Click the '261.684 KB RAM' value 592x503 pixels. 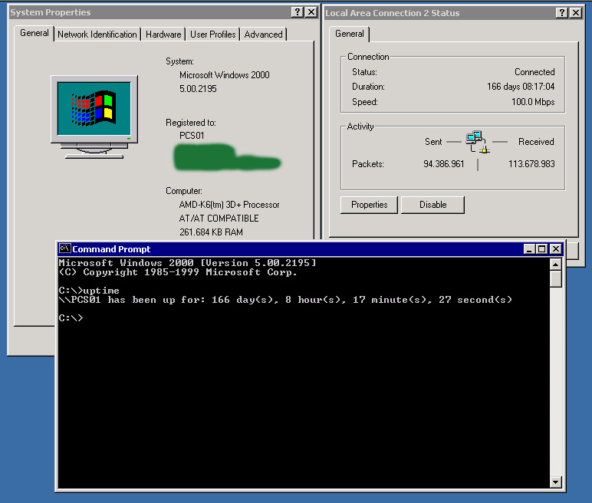pyautogui.click(x=211, y=232)
